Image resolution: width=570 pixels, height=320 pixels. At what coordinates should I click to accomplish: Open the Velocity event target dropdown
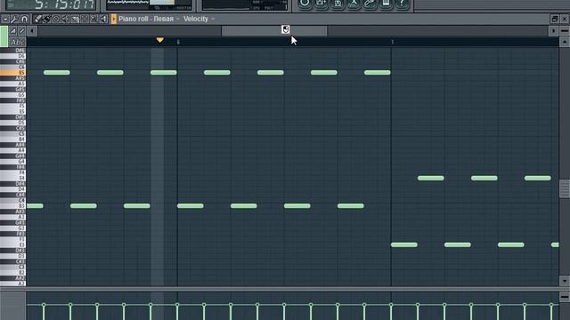(x=199, y=19)
